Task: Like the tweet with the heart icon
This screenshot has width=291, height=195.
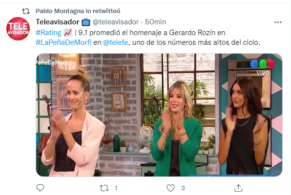Action: [170, 188]
